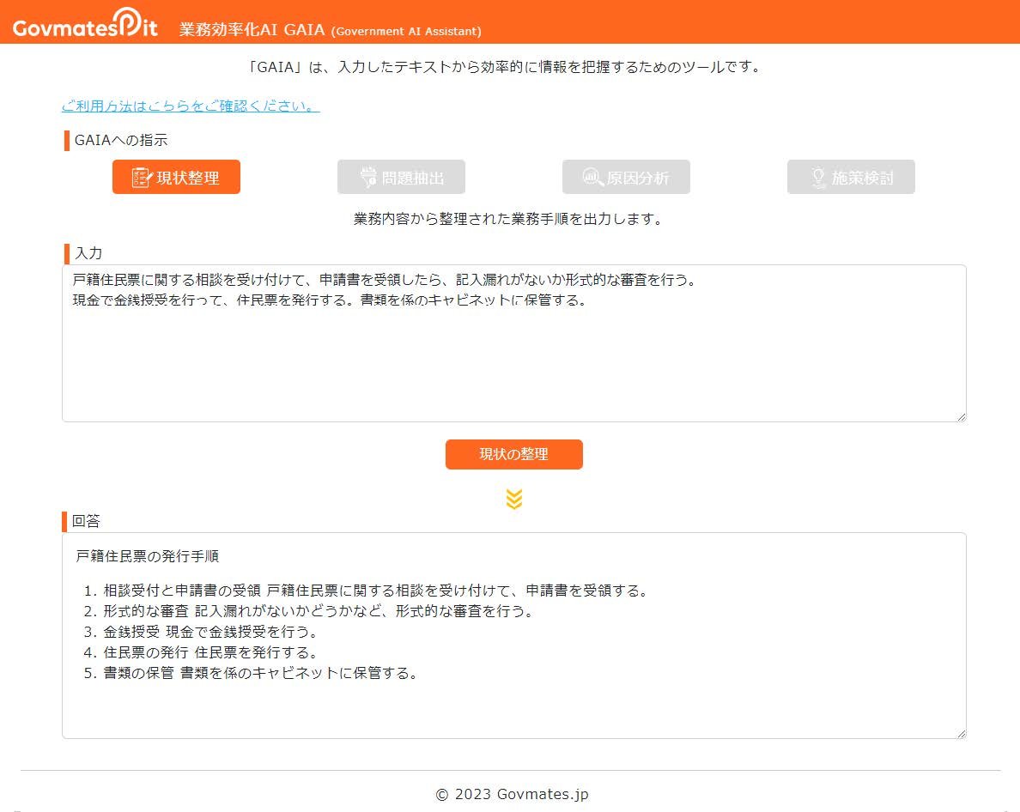Click the funnel icon on 問題抽出
This screenshot has height=812, width=1020.
tap(368, 178)
